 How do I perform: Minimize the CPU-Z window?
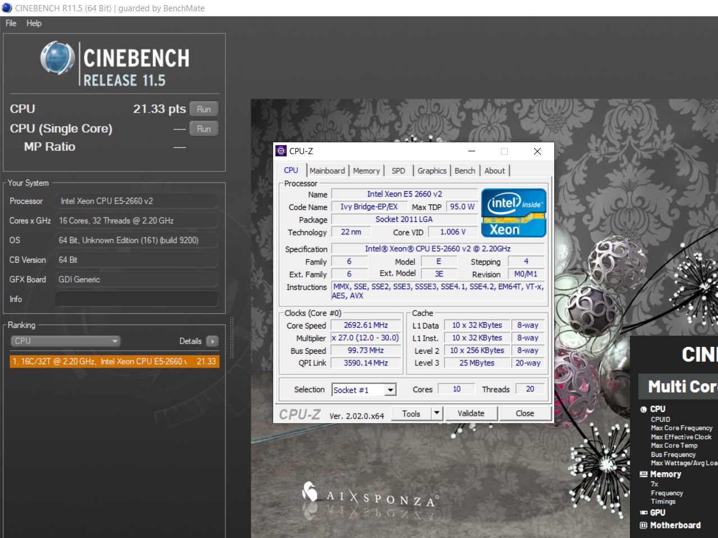click(x=472, y=151)
